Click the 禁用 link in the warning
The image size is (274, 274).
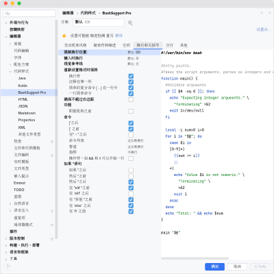coord(119,36)
